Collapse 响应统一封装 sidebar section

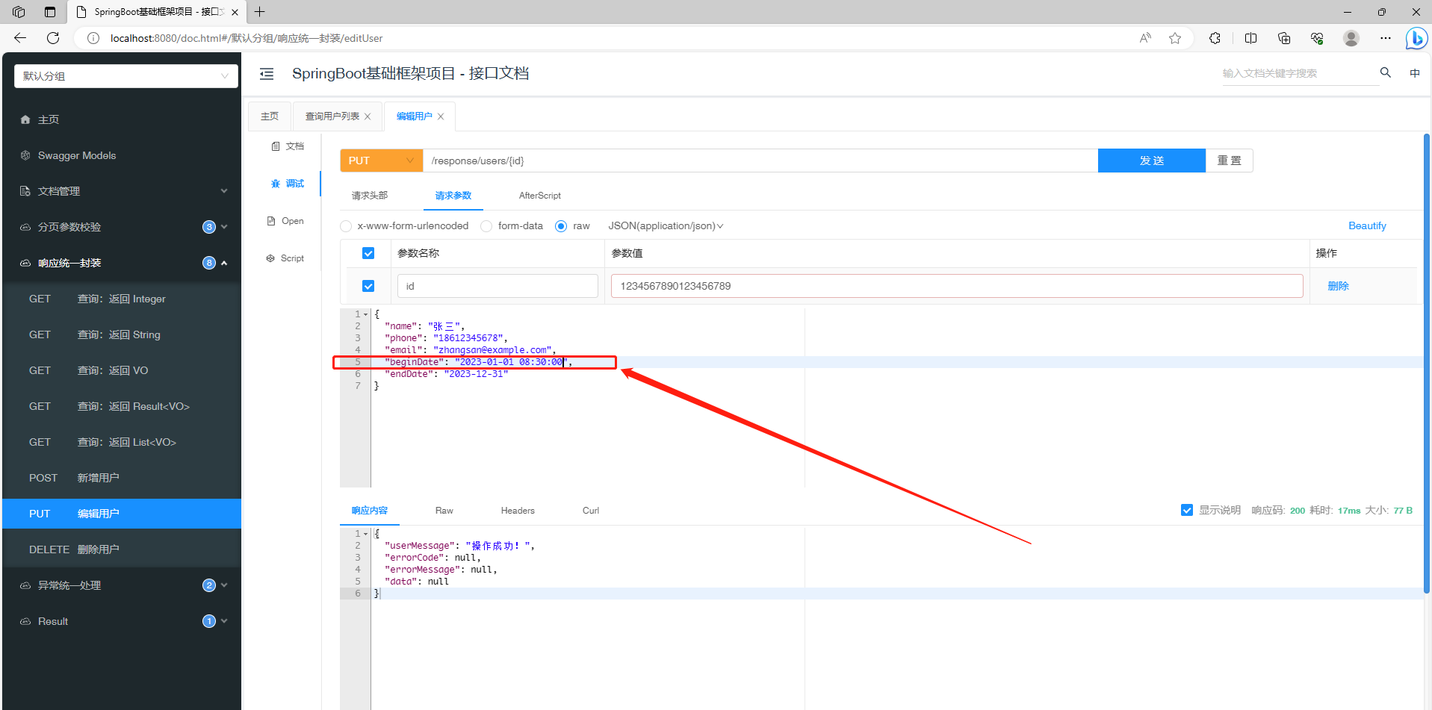122,263
